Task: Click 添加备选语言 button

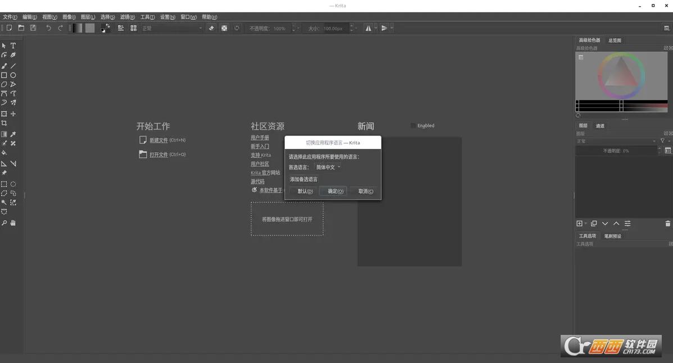Action: [x=304, y=179]
